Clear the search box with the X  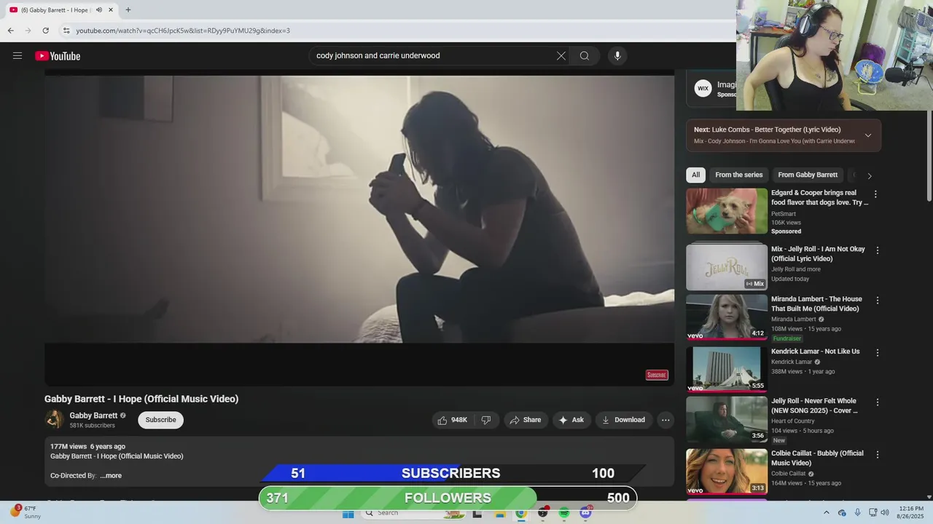pos(561,56)
